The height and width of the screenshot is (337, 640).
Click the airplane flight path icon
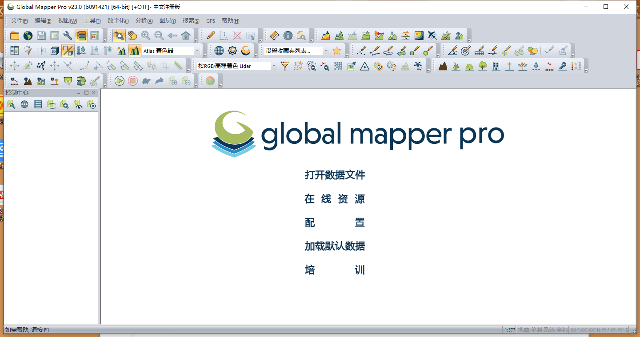pyautogui.click(x=432, y=36)
